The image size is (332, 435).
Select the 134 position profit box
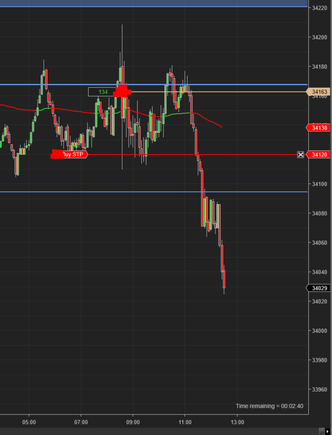tap(103, 92)
